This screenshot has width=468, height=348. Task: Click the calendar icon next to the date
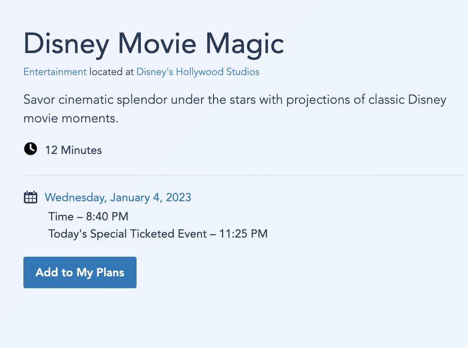coord(31,197)
